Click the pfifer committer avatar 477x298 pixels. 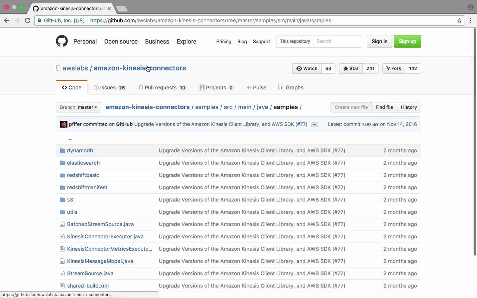pos(64,124)
